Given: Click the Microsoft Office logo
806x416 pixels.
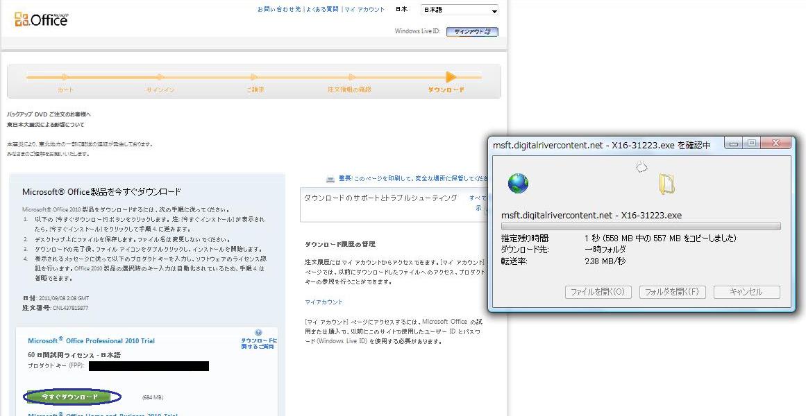Looking at the screenshot, I should coord(41,19).
